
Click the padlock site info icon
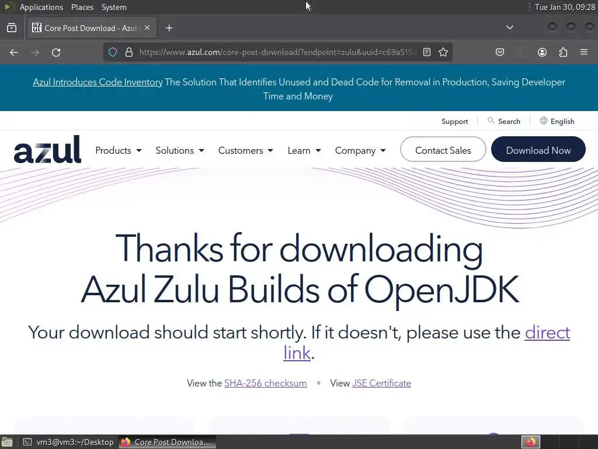click(x=129, y=52)
